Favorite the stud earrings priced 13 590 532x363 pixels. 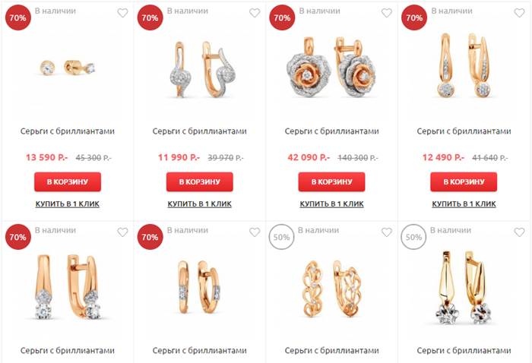click(122, 13)
